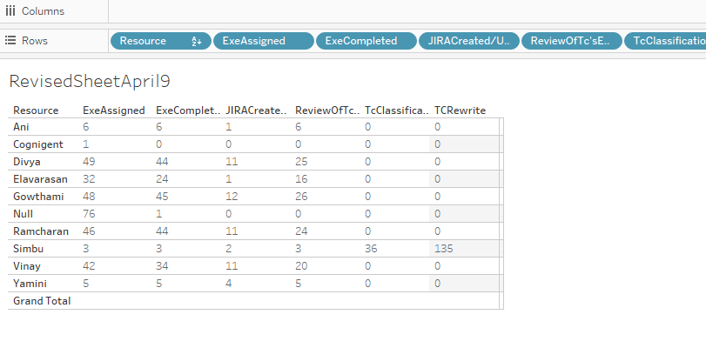Click the Columns shelf icon
The height and width of the screenshot is (348, 706).
coord(10,11)
